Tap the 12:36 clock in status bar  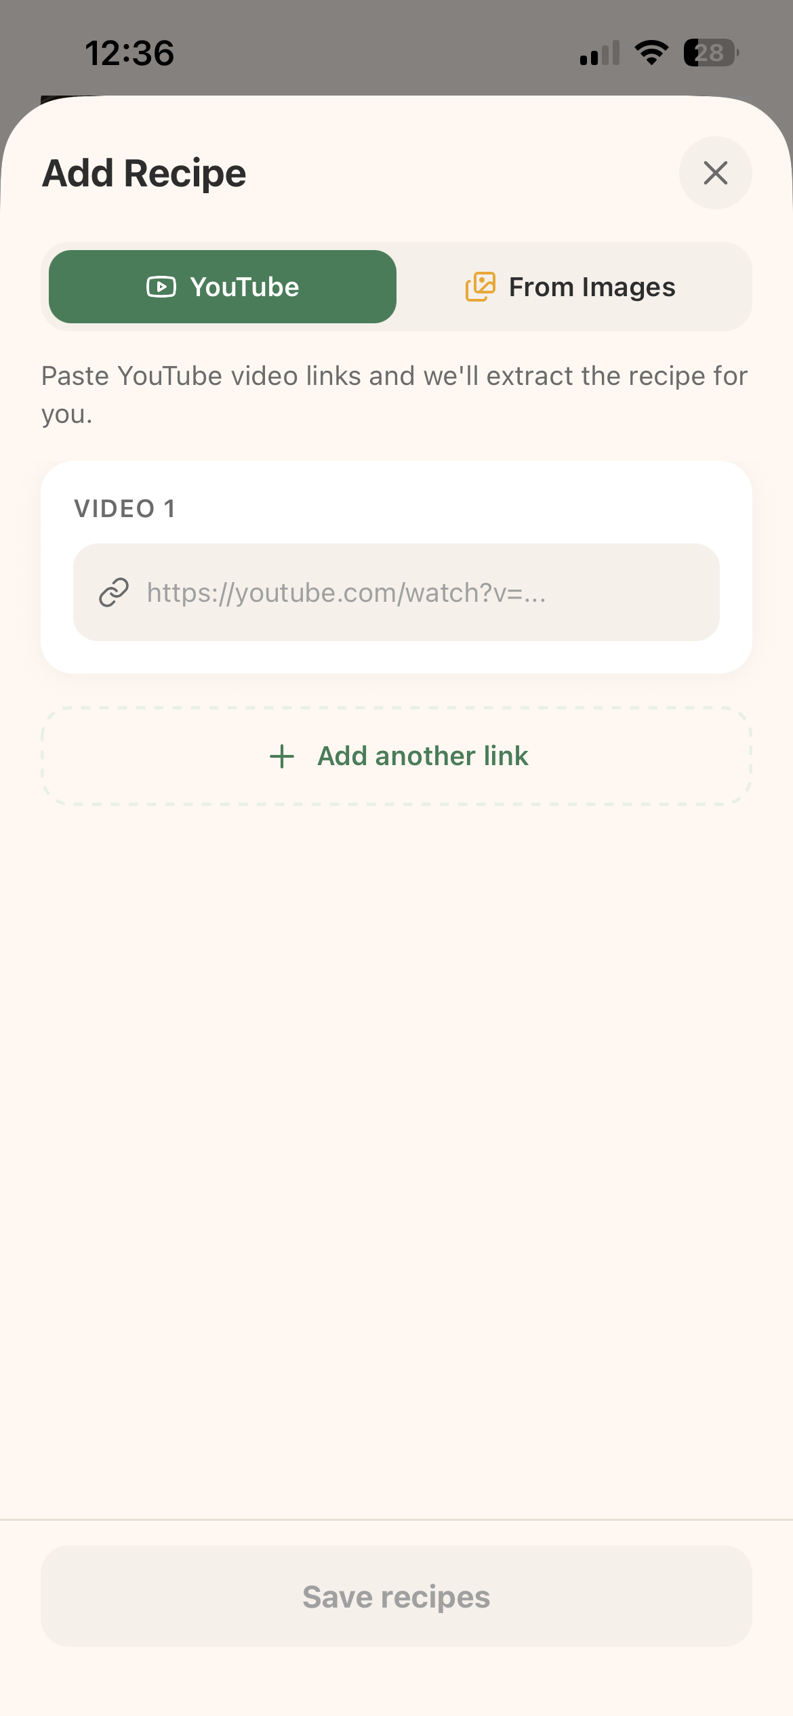[x=129, y=53]
